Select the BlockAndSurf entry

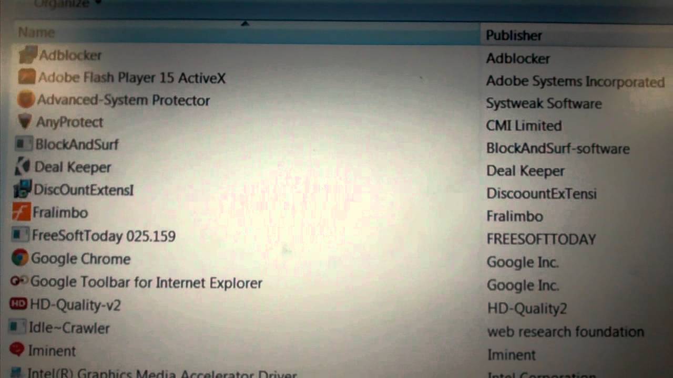tap(77, 144)
